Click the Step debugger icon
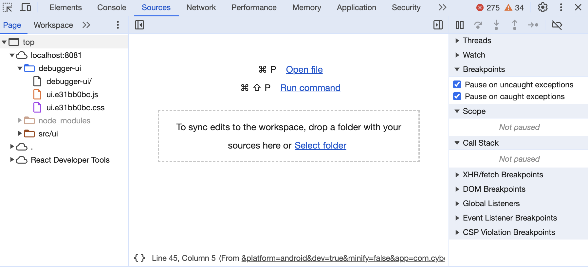 (533, 25)
